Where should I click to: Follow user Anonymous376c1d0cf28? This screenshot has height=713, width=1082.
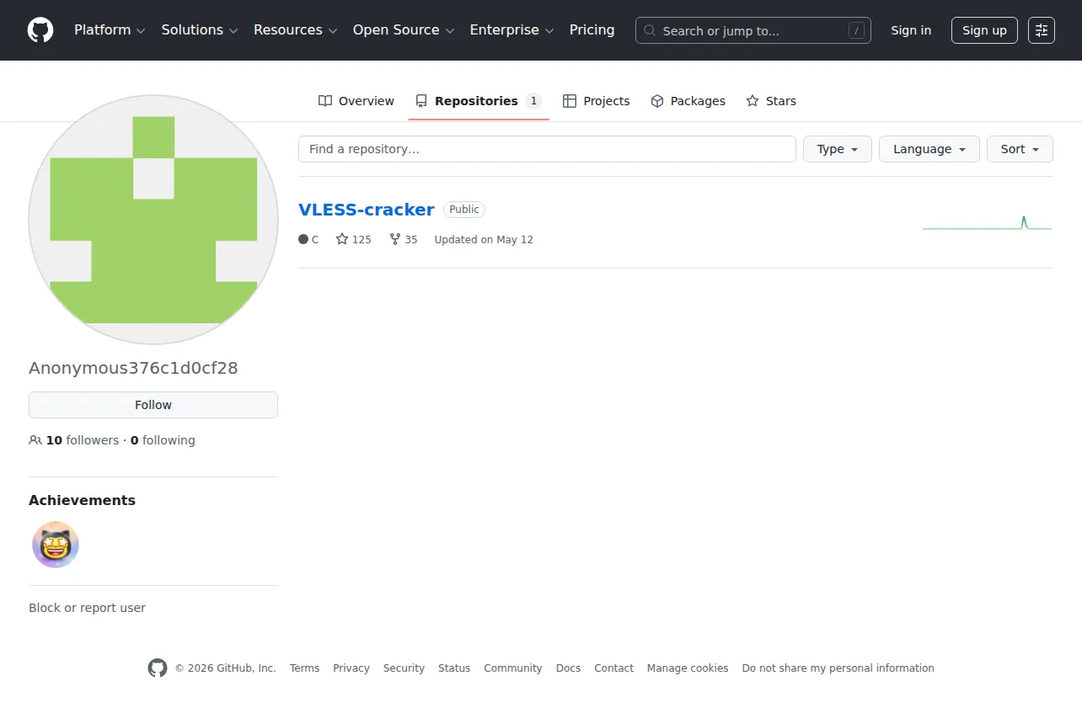coord(153,405)
